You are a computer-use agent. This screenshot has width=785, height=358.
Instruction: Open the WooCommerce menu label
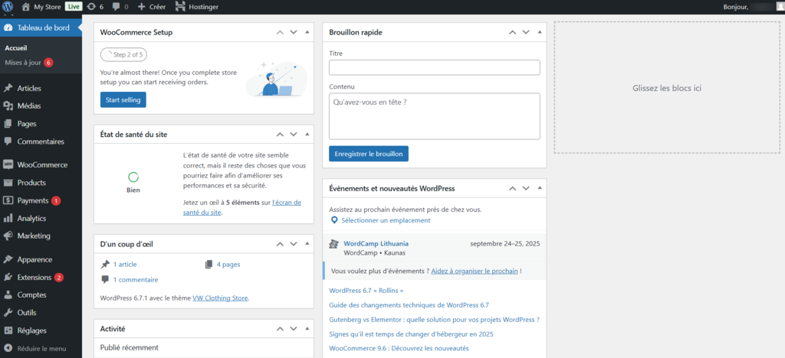(42, 164)
